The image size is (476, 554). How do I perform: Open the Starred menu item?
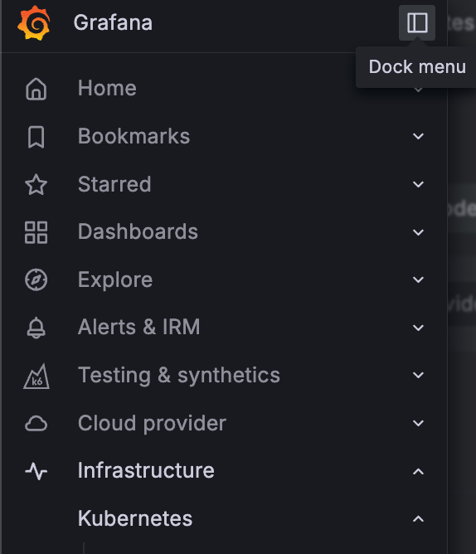[x=114, y=184]
